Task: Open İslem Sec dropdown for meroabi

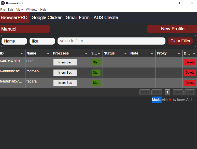Action: pyautogui.click(x=65, y=73)
